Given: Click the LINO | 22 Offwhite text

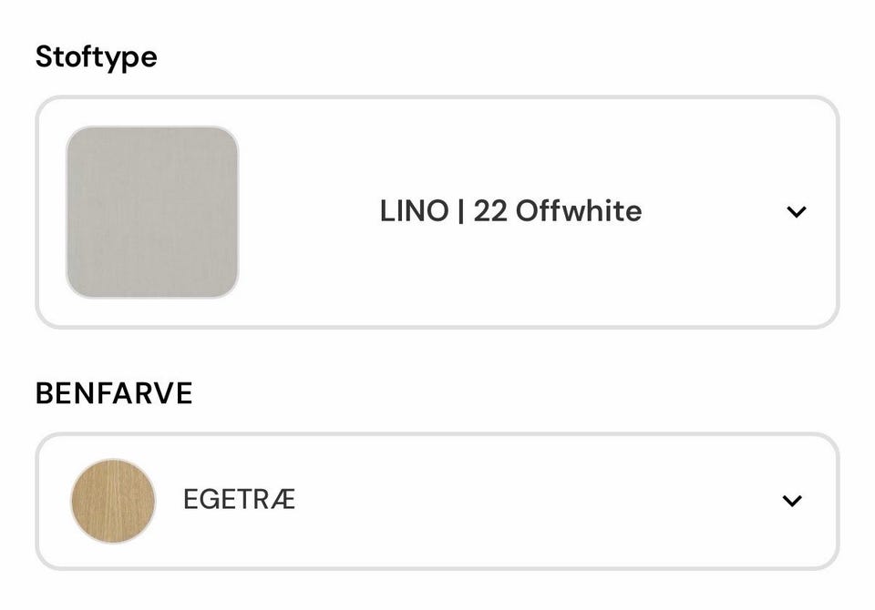Looking at the screenshot, I should pos(510,212).
